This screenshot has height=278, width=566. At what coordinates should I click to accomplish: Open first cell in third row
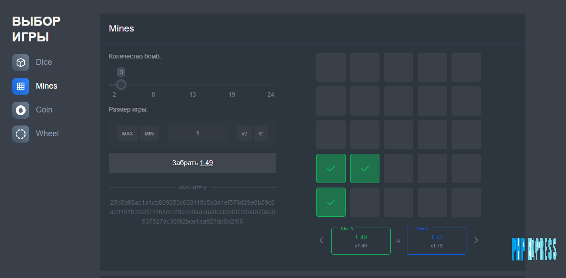[x=331, y=135]
